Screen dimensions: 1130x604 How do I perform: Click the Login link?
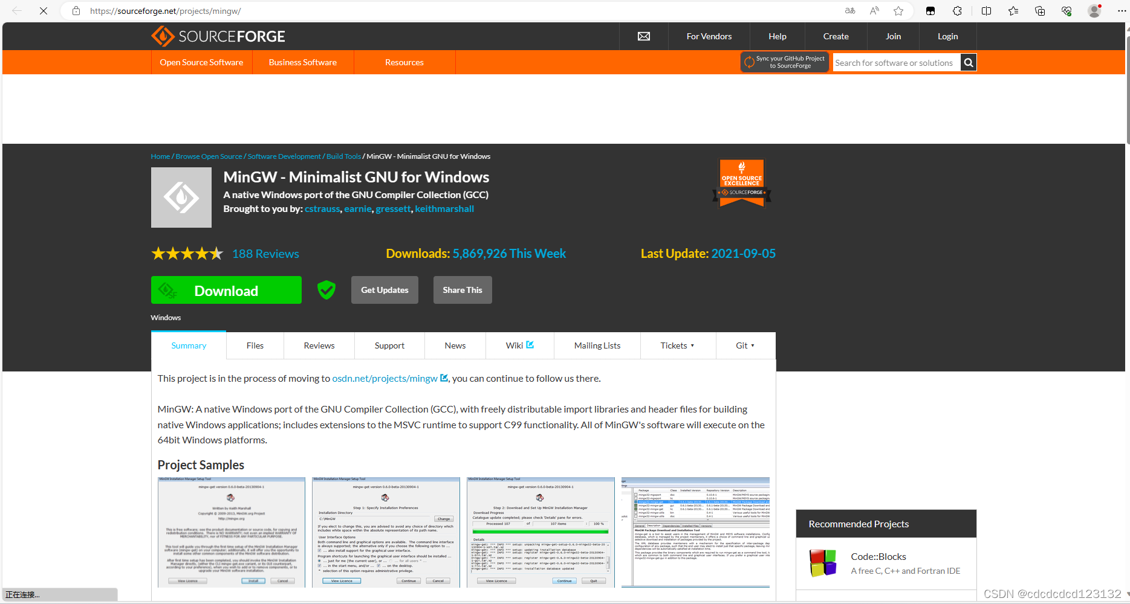[948, 36]
